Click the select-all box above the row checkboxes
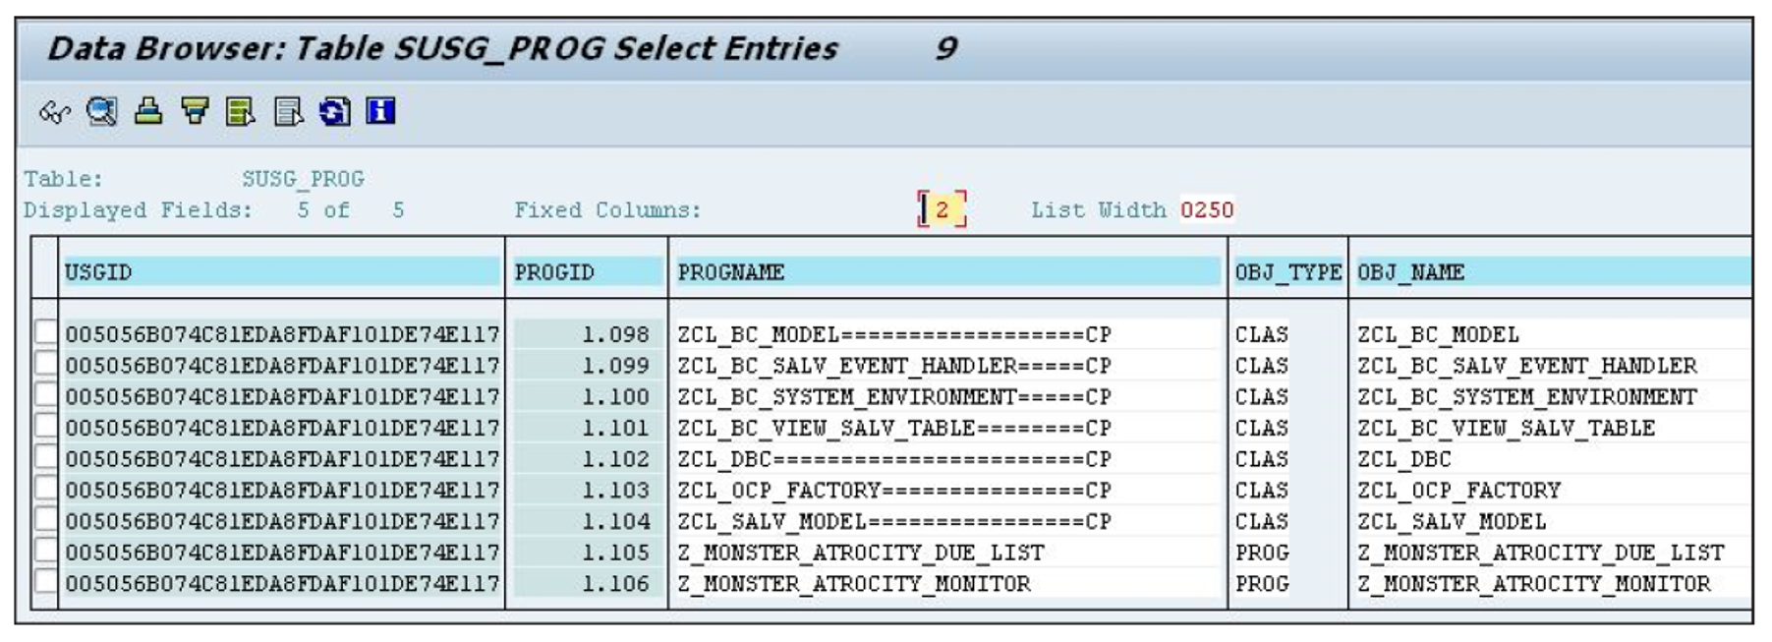Viewport: 1772px width, 642px height. point(43,269)
